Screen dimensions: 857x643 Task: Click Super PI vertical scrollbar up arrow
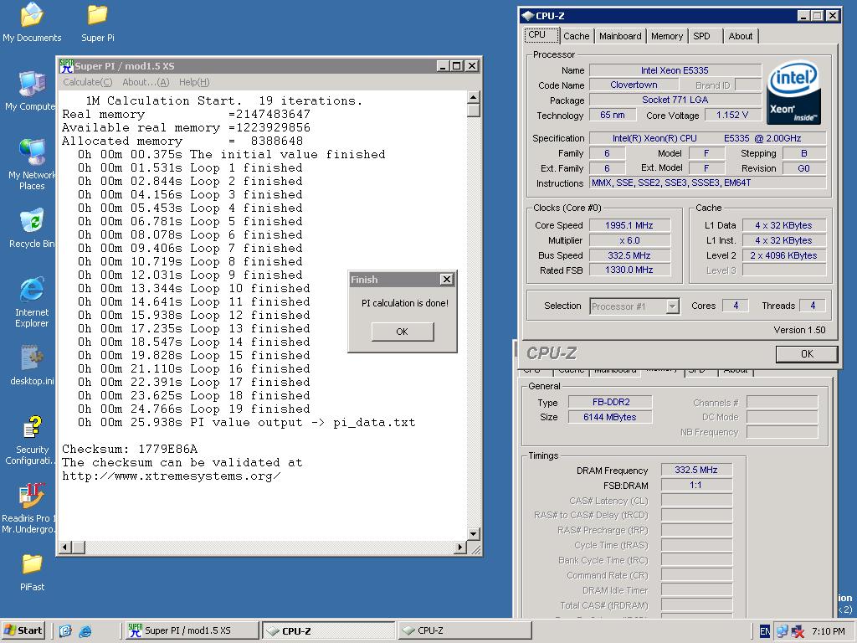tap(474, 97)
